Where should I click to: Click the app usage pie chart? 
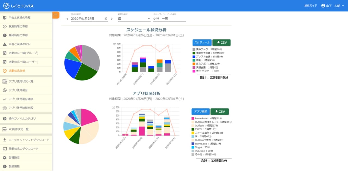coord(81,126)
